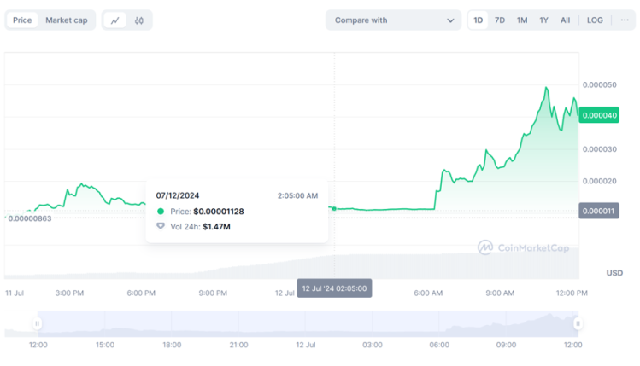Click the right range slider handle
The width and height of the screenshot is (640, 366).
578,323
